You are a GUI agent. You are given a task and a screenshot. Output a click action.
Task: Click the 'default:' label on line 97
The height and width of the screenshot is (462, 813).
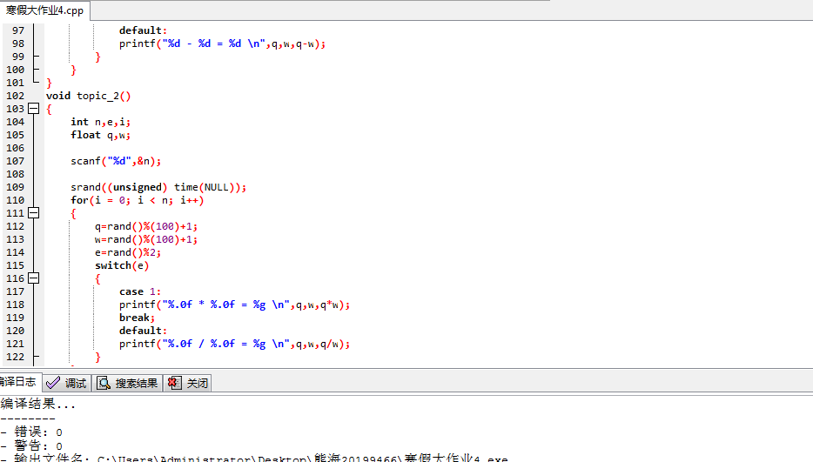pos(143,30)
